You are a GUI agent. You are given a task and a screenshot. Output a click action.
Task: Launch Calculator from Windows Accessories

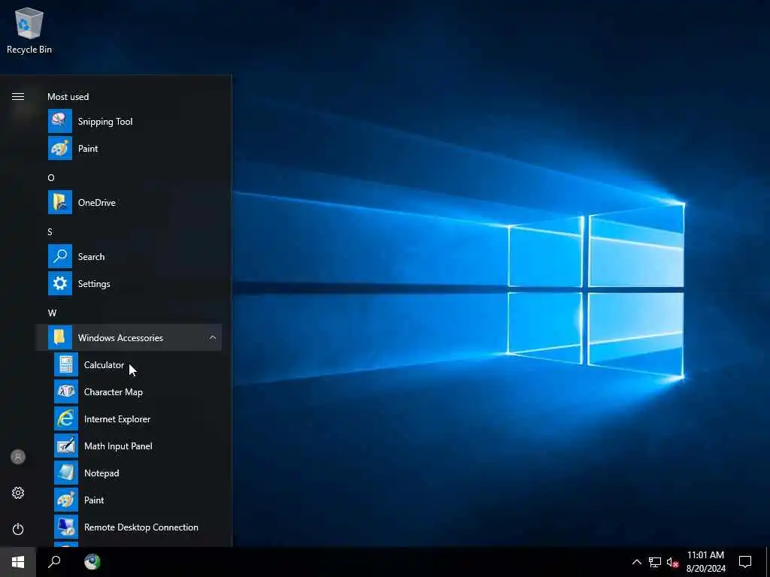point(129,364)
